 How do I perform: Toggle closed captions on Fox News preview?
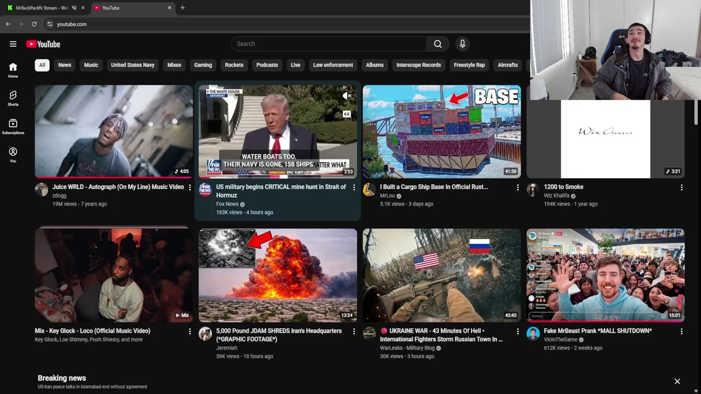[347, 114]
